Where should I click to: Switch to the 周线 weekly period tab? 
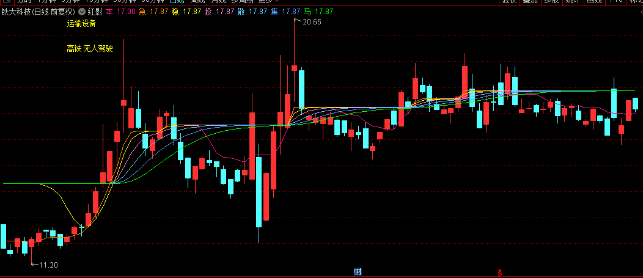pyautogui.click(x=197, y=1)
